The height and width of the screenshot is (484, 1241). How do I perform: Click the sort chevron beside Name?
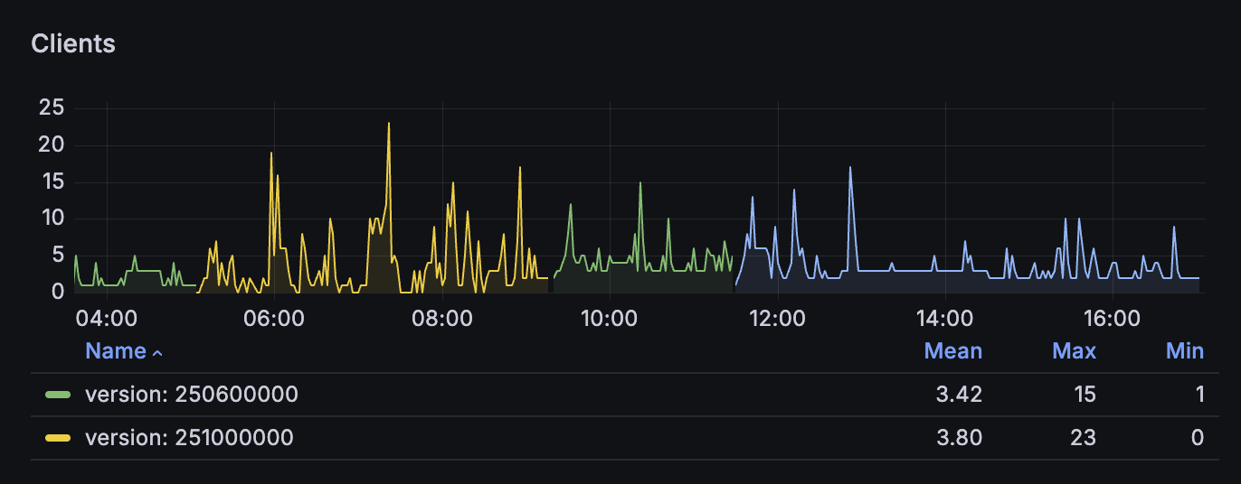[157, 352]
